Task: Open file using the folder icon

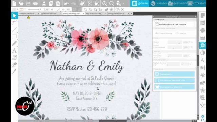Action: (x=21, y=3)
